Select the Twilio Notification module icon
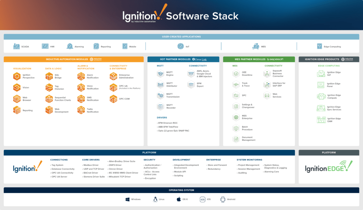This screenshot has height=210, width=363. (81, 110)
